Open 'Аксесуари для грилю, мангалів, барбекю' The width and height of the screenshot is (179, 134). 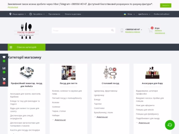25,95
